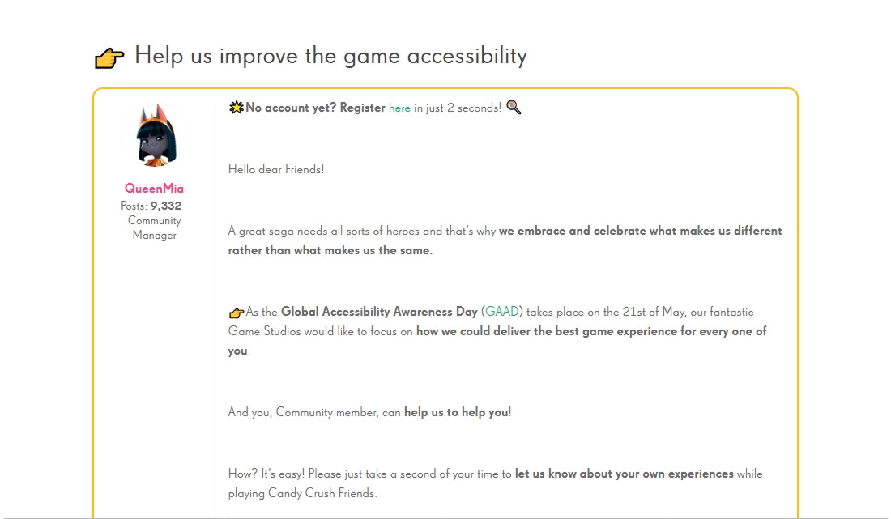Open QueenMia's avatar picture
891x519 pixels.
click(154, 135)
